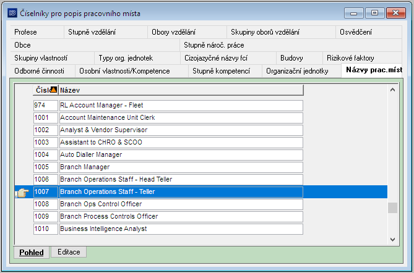Screen dimensions: 414x273
Task: Open the Stupně kompetencí tab
Action: (x=225, y=71)
